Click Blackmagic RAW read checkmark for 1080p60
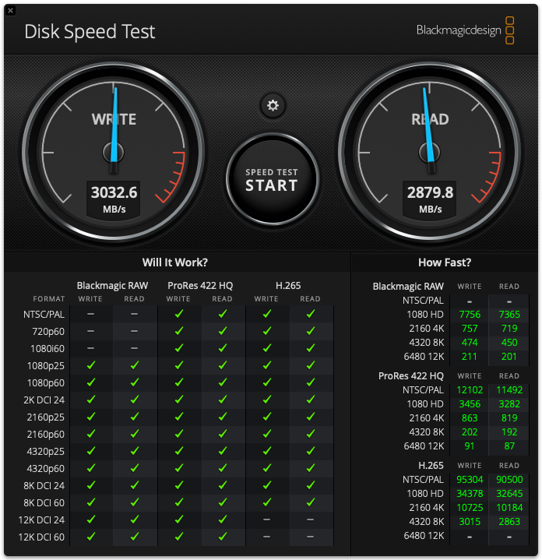The height and width of the screenshot is (560, 542). pyautogui.click(x=135, y=382)
